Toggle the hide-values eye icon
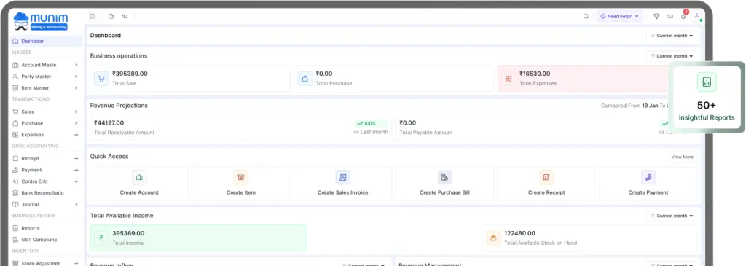The image size is (746, 266). [125, 16]
